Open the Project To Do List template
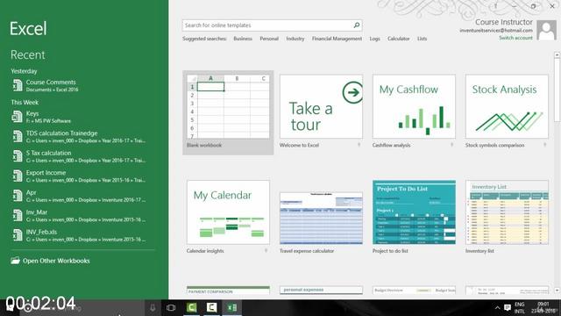The height and width of the screenshot is (316, 561). click(414, 212)
